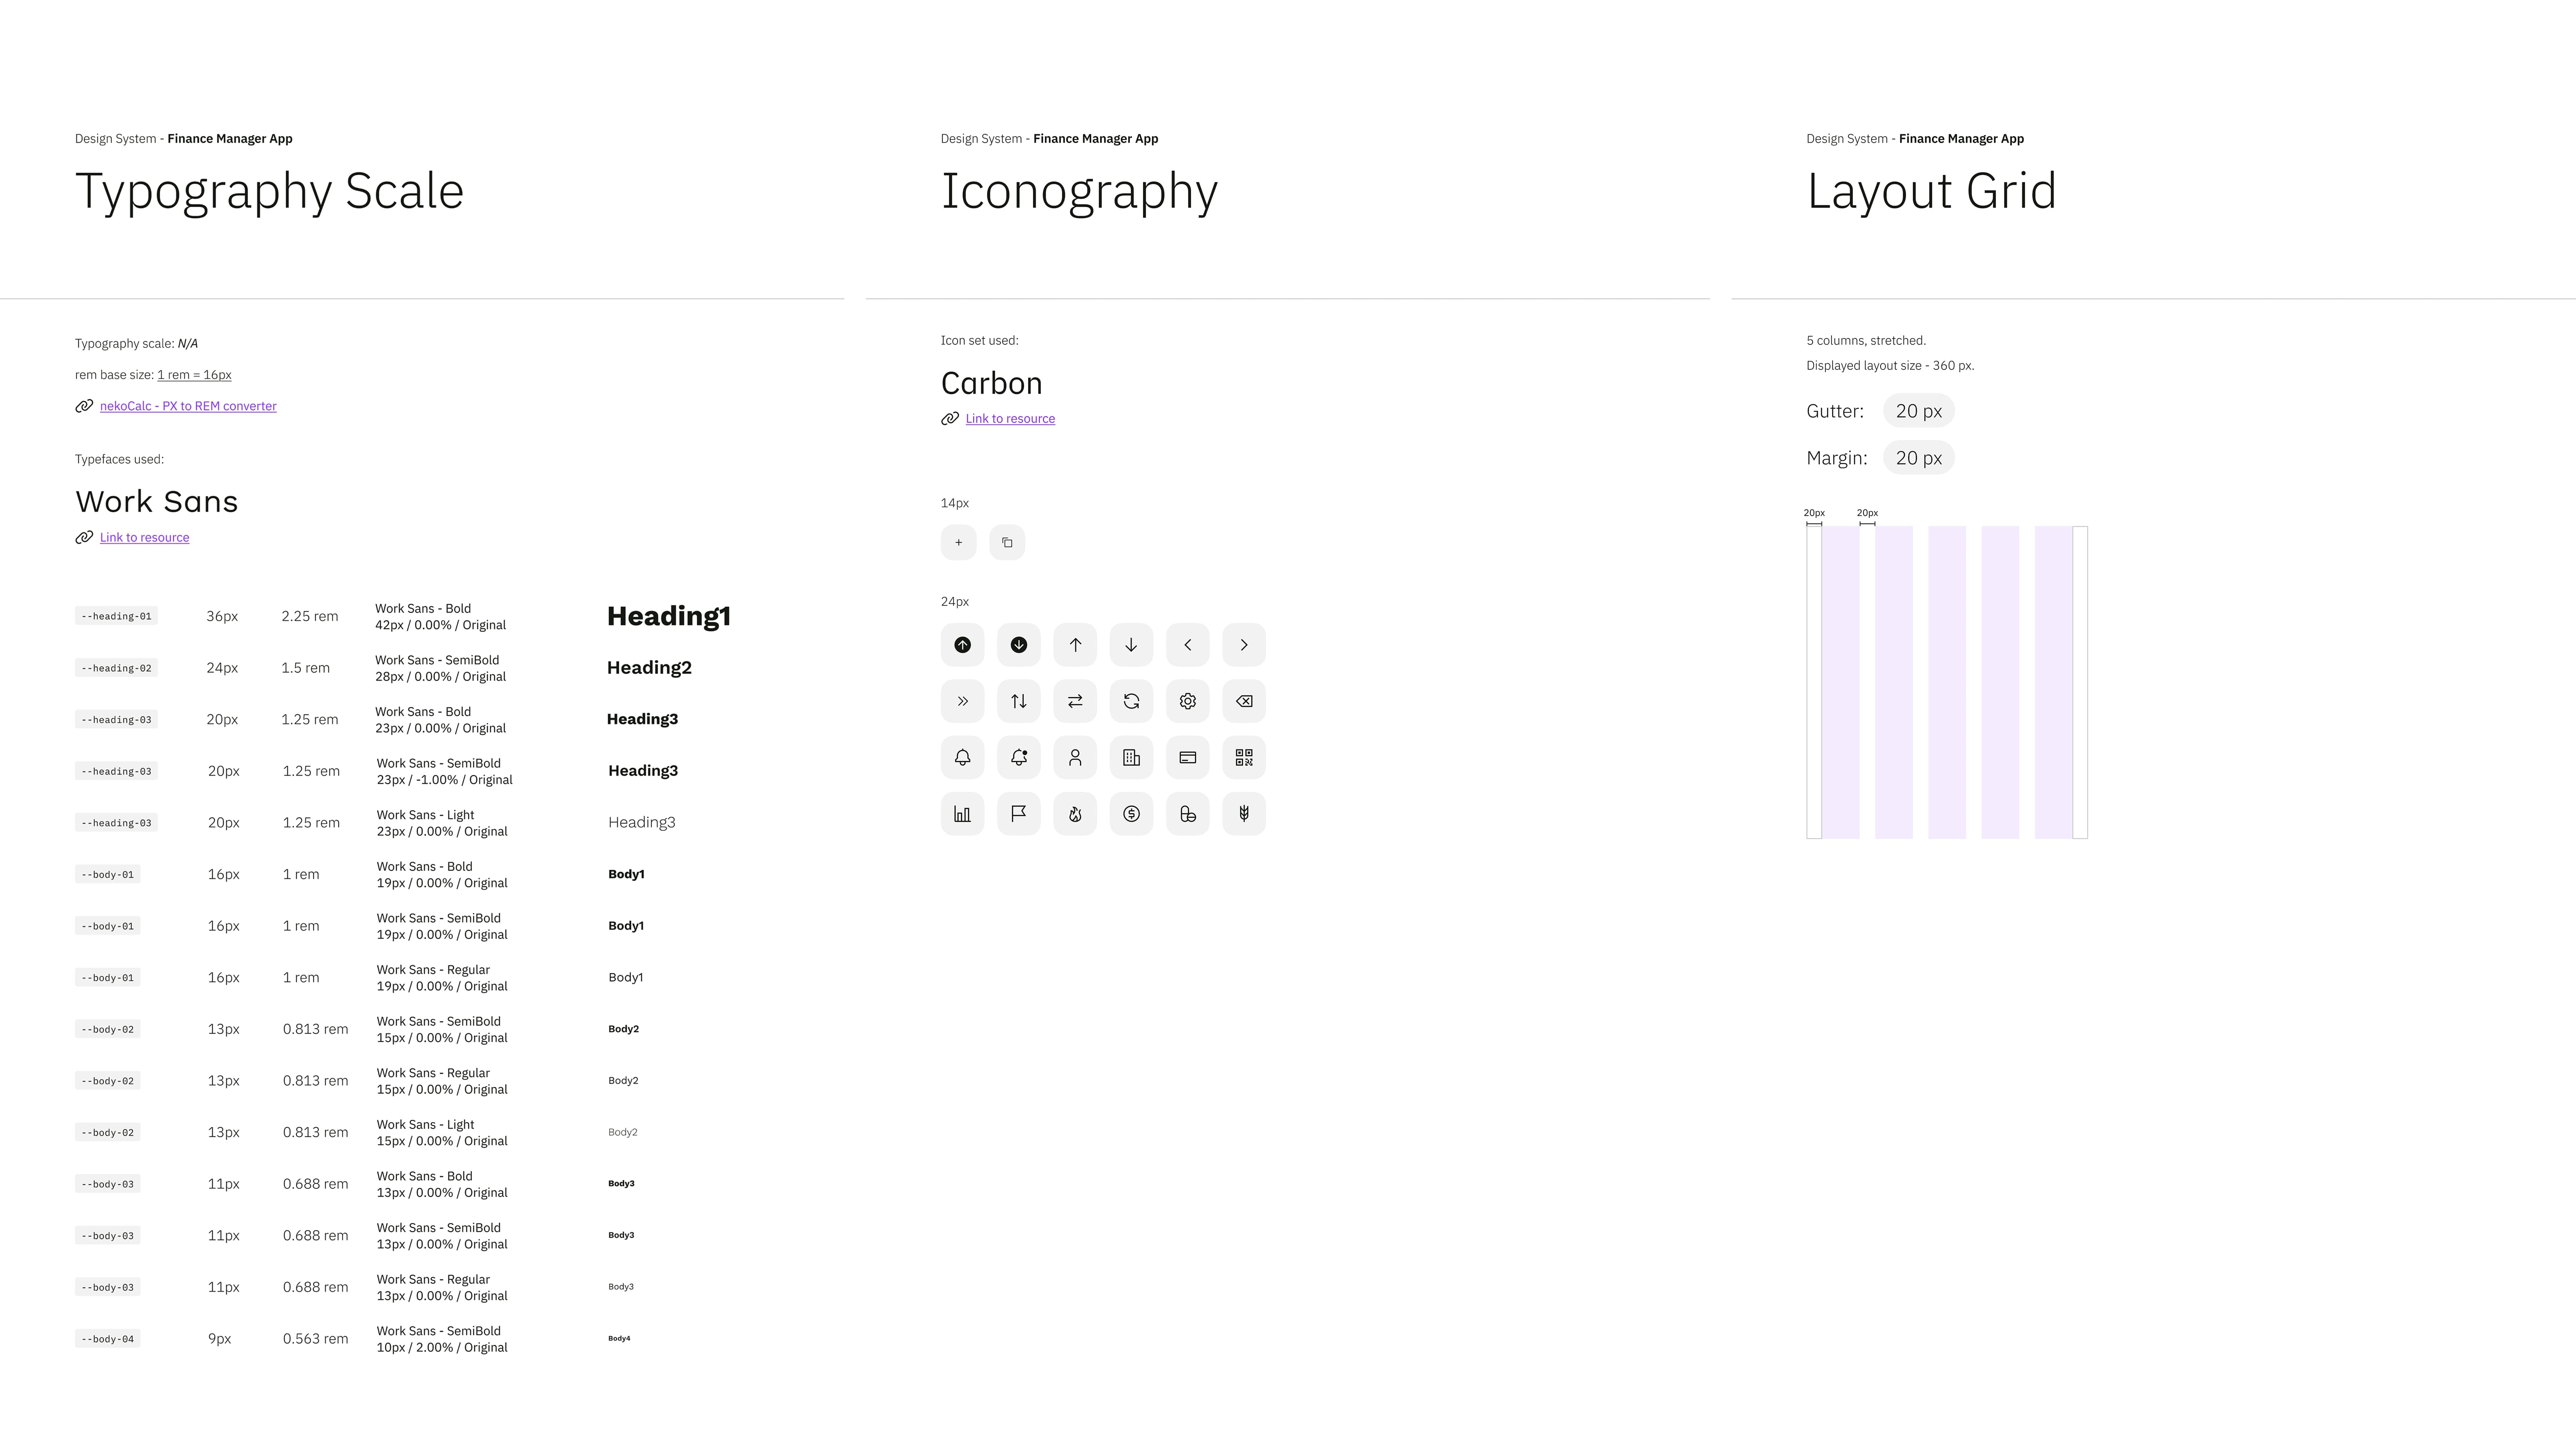The width and height of the screenshot is (2576, 1449).
Task: Select the 1.5 rem value
Action: tap(305, 668)
